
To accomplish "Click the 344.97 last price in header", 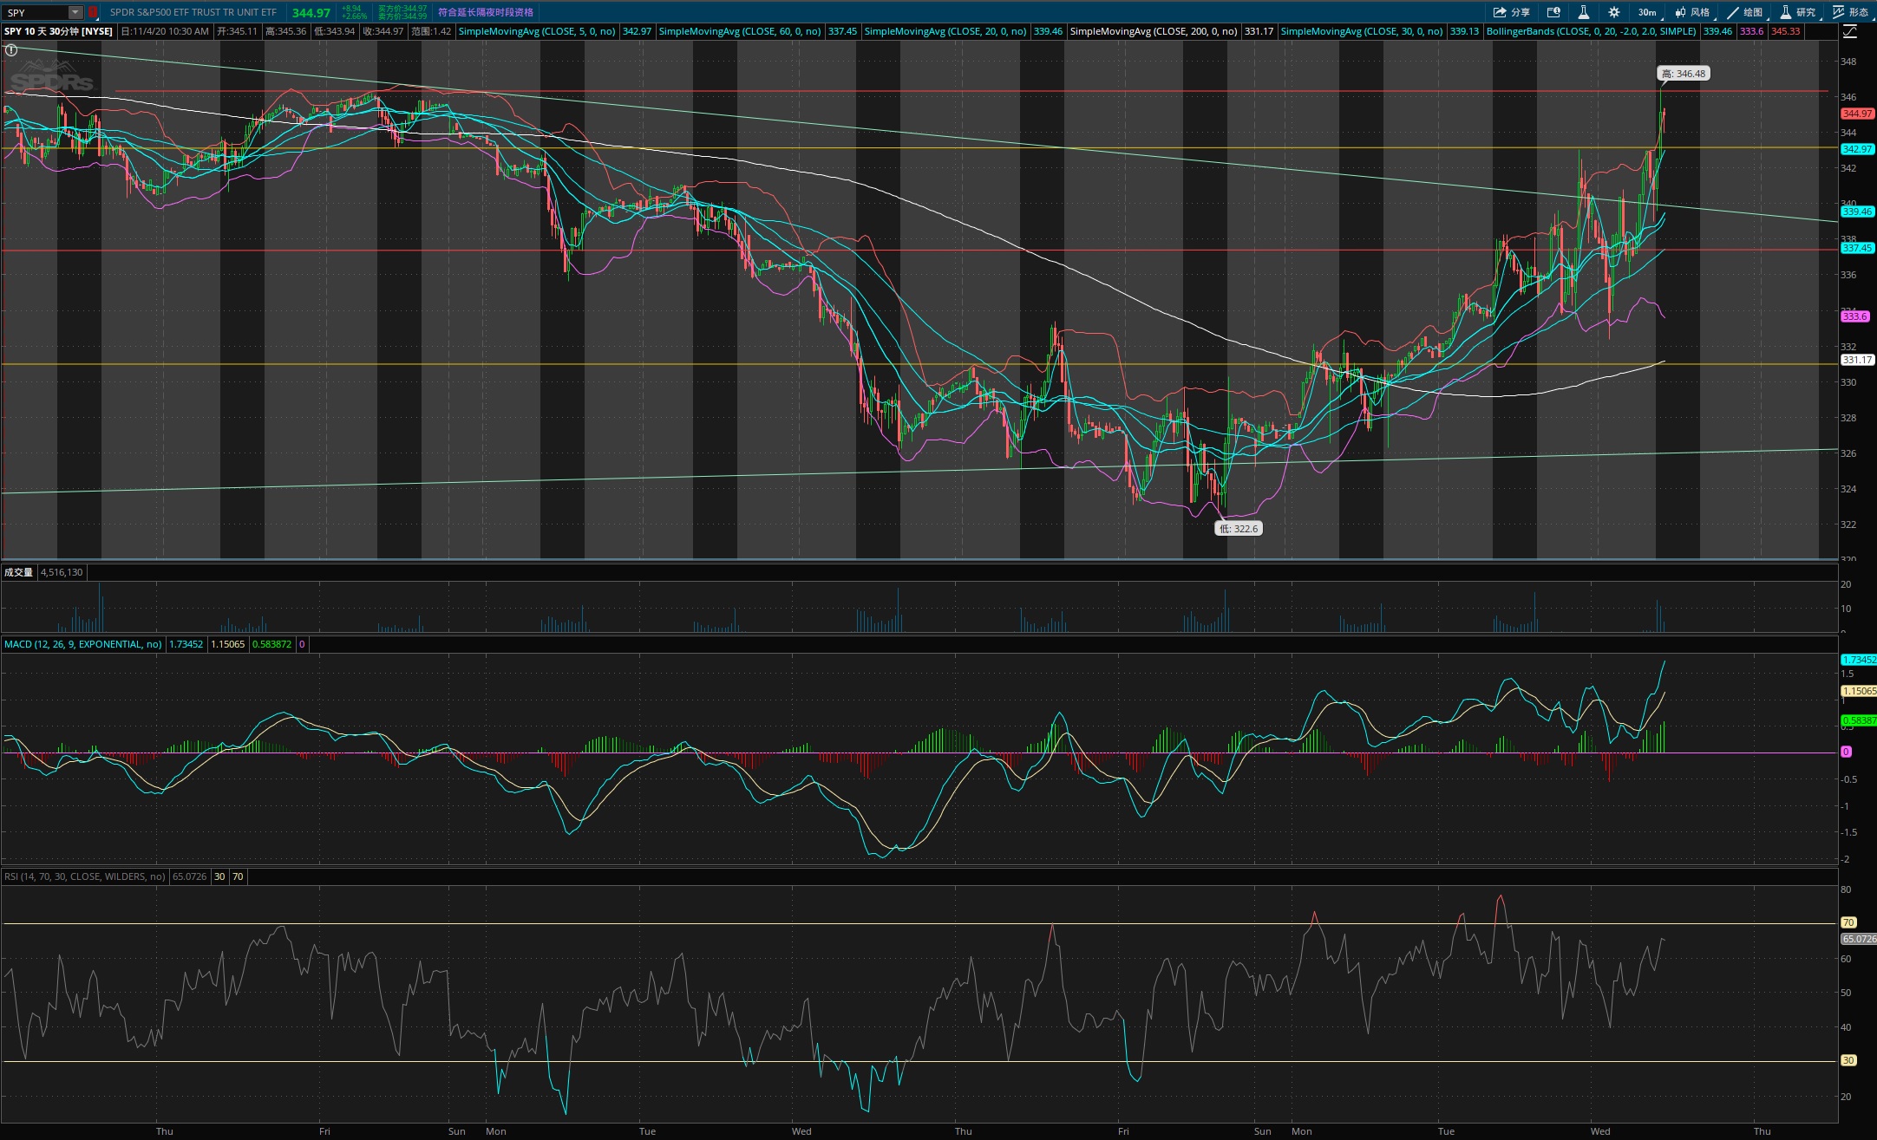I will tap(311, 13).
